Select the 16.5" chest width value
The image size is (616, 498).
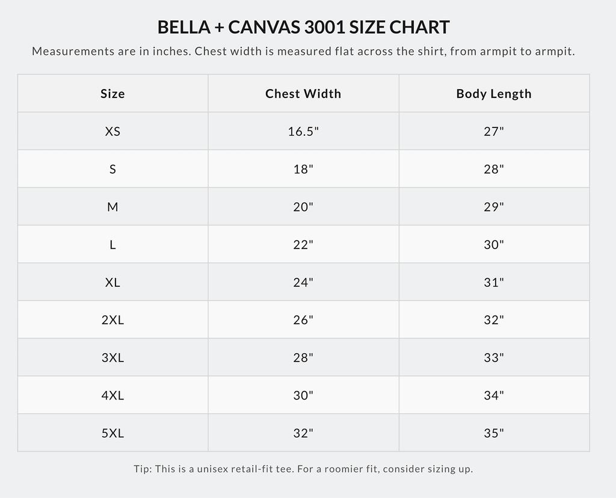[303, 131]
